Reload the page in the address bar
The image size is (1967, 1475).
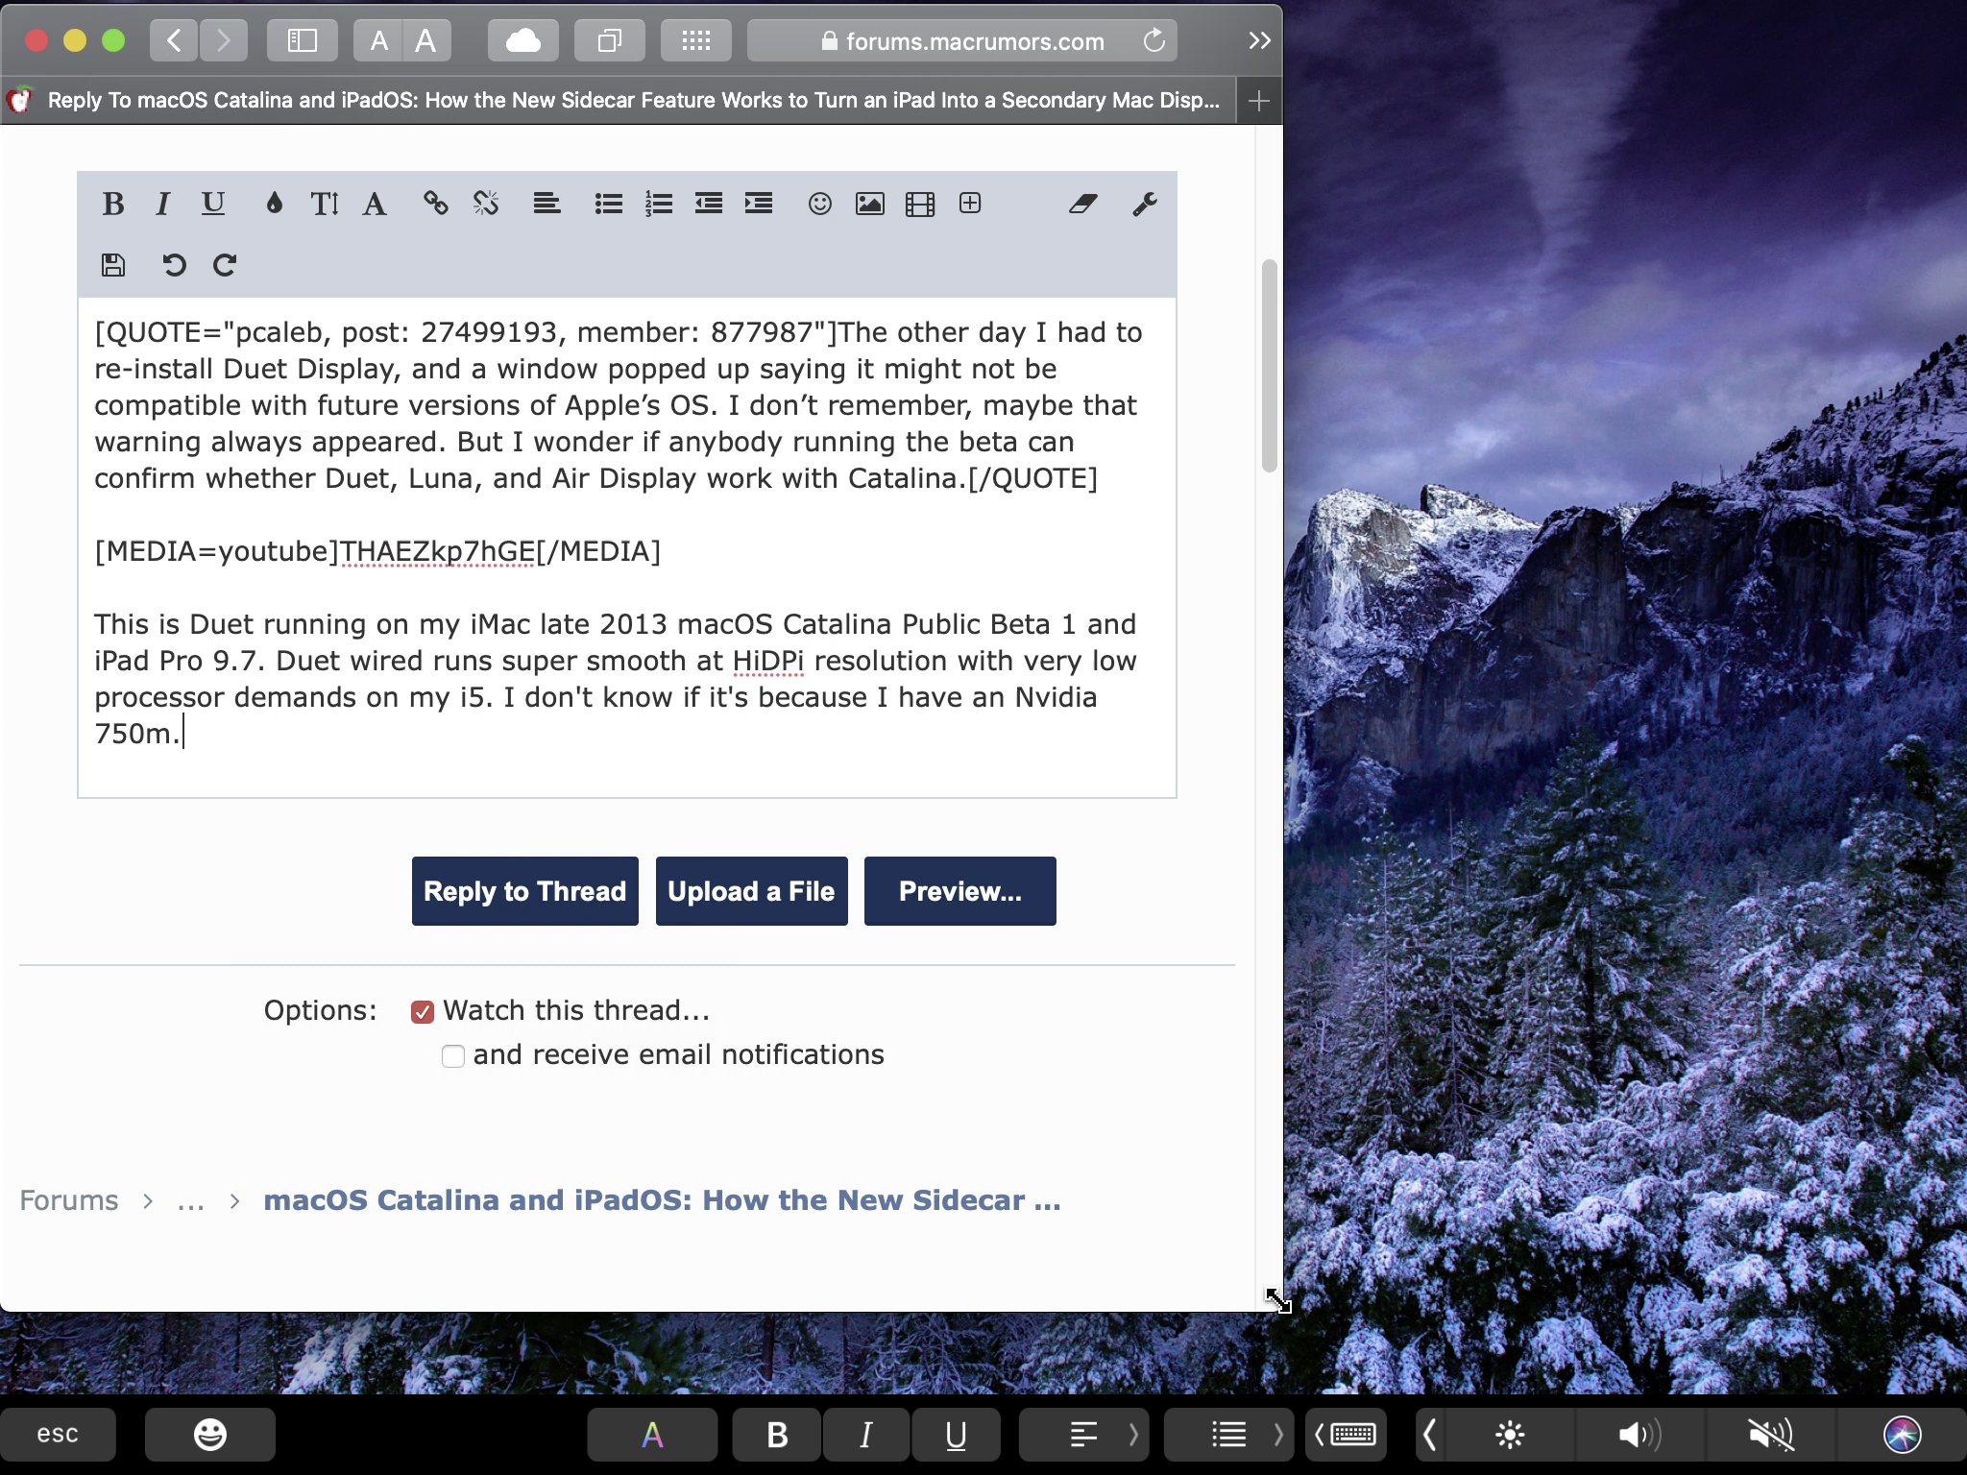tap(1154, 40)
